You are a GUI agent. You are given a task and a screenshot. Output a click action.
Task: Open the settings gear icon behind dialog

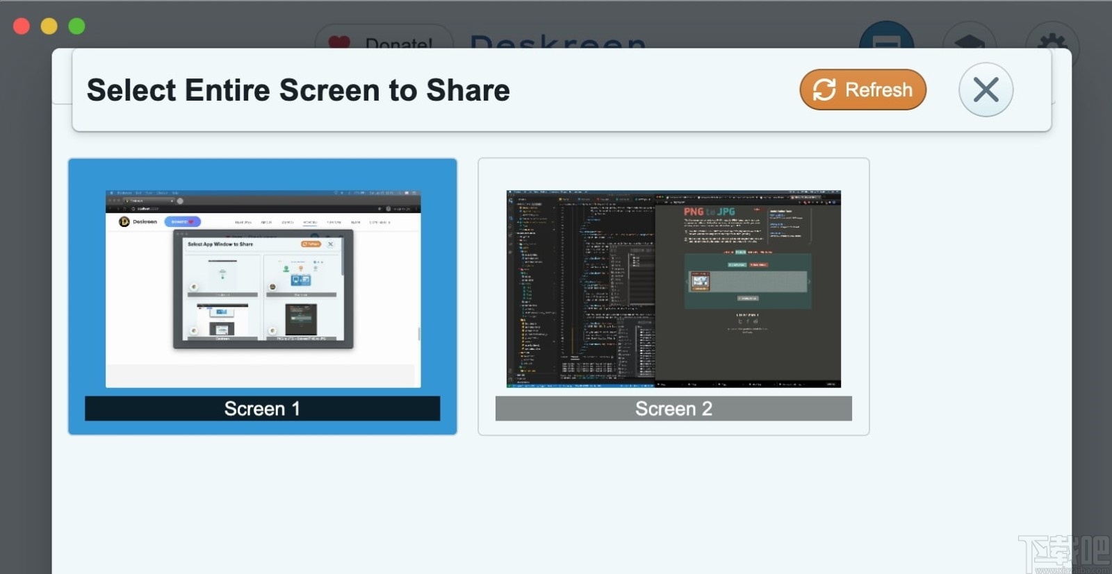(1052, 38)
